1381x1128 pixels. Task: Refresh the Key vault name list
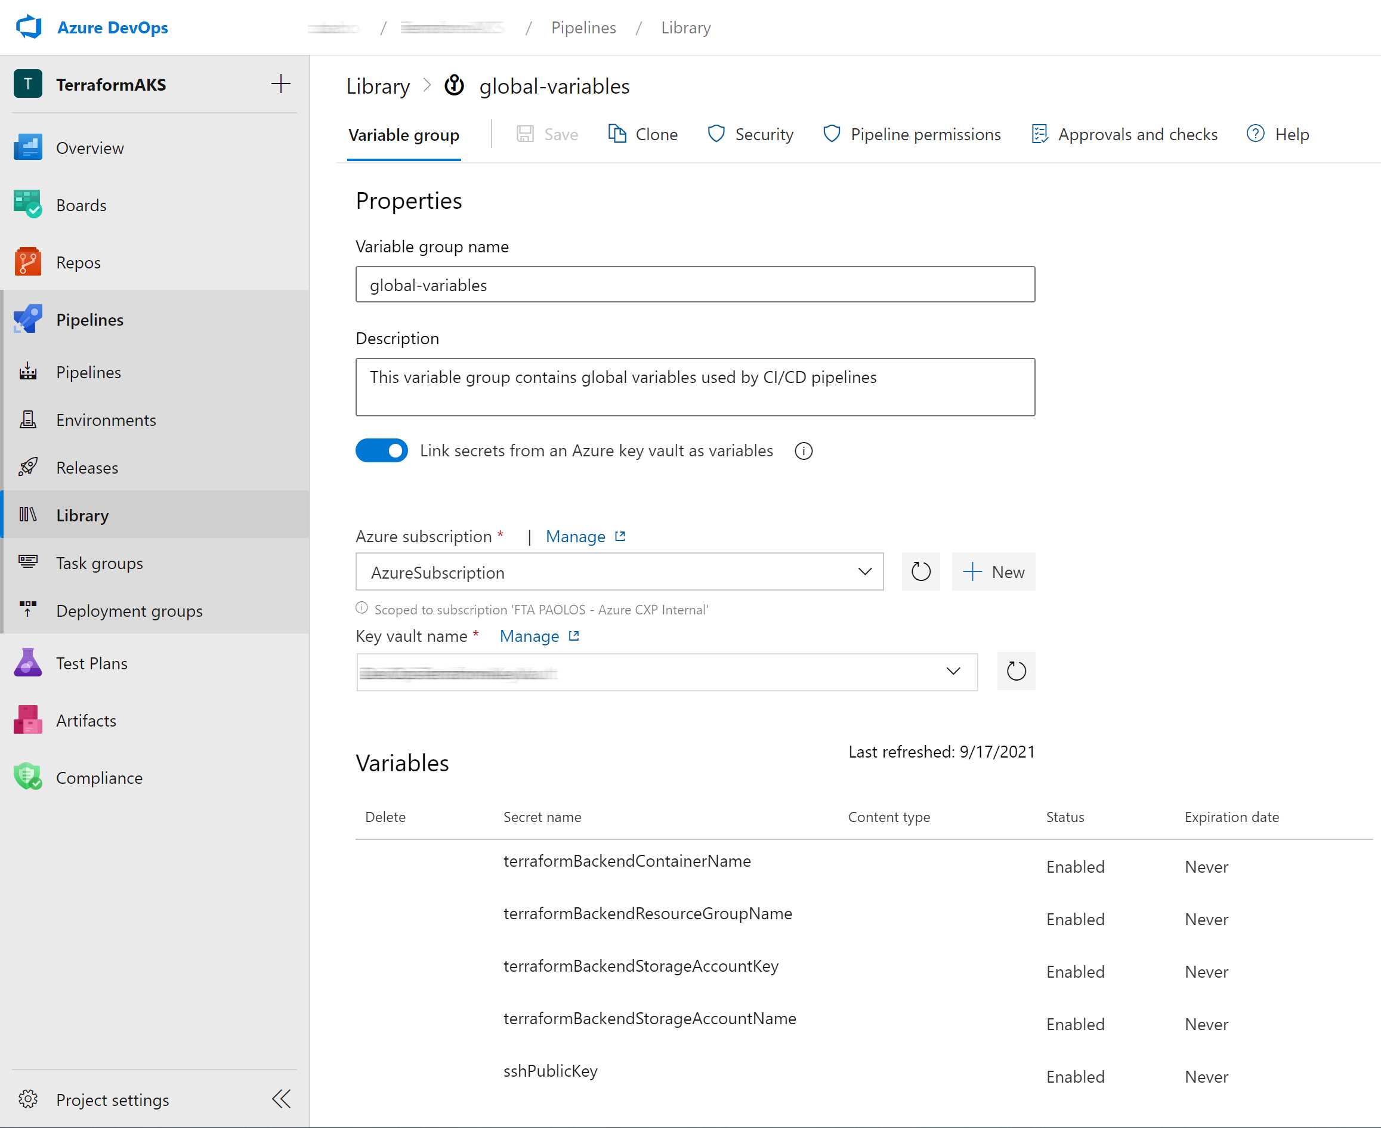click(x=1016, y=671)
